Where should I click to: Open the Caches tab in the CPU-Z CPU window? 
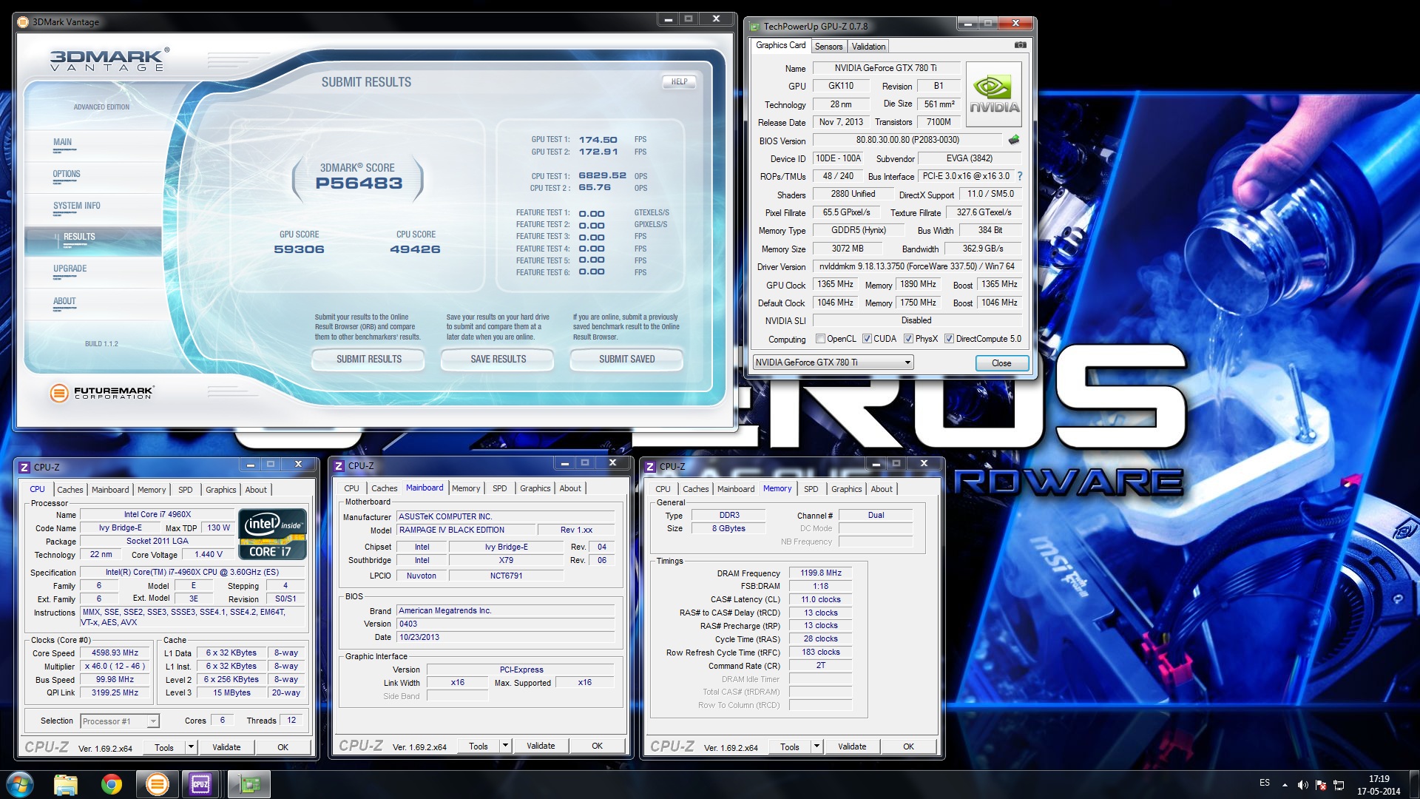70,490
